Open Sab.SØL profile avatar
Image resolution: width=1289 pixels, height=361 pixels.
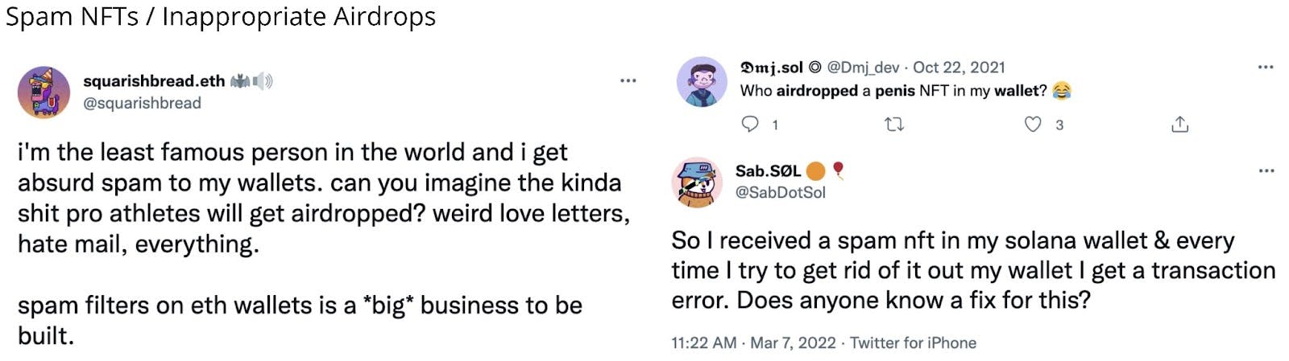tap(697, 182)
